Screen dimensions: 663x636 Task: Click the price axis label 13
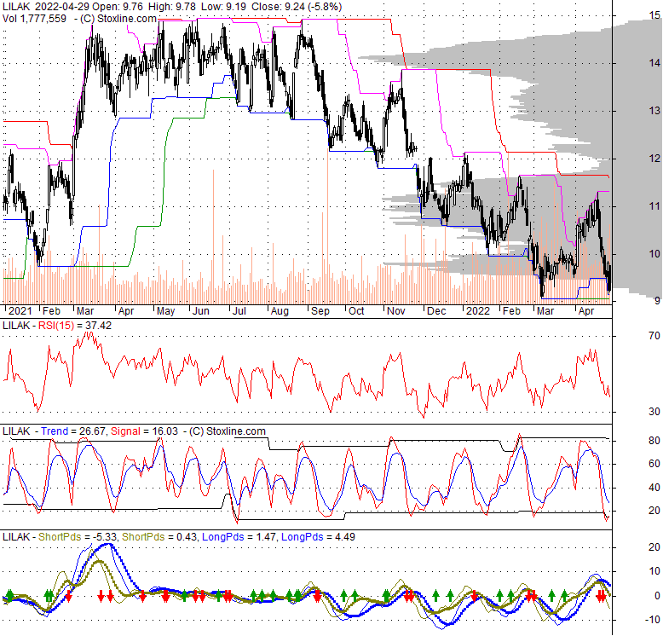tap(654, 111)
